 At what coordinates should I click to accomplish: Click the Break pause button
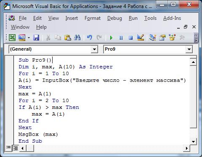pyautogui.click(x=121, y=38)
